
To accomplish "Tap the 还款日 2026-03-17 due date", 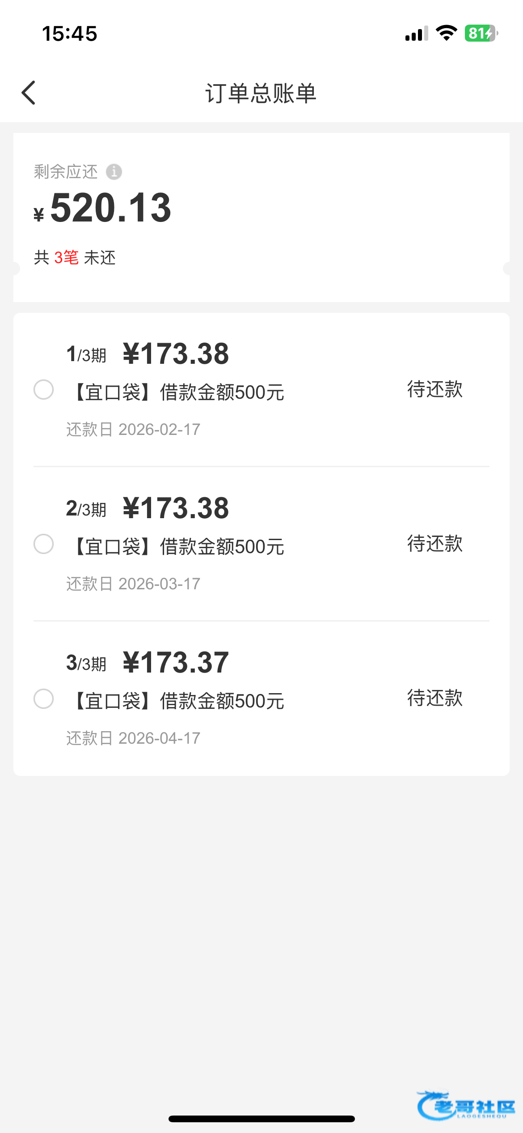I will pyautogui.click(x=133, y=584).
